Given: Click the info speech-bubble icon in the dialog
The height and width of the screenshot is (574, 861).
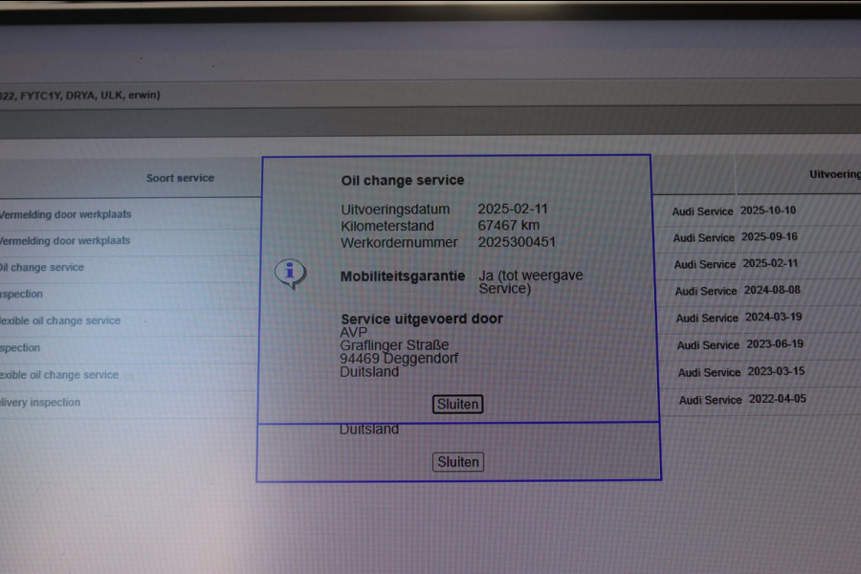Looking at the screenshot, I should pyautogui.click(x=291, y=274).
